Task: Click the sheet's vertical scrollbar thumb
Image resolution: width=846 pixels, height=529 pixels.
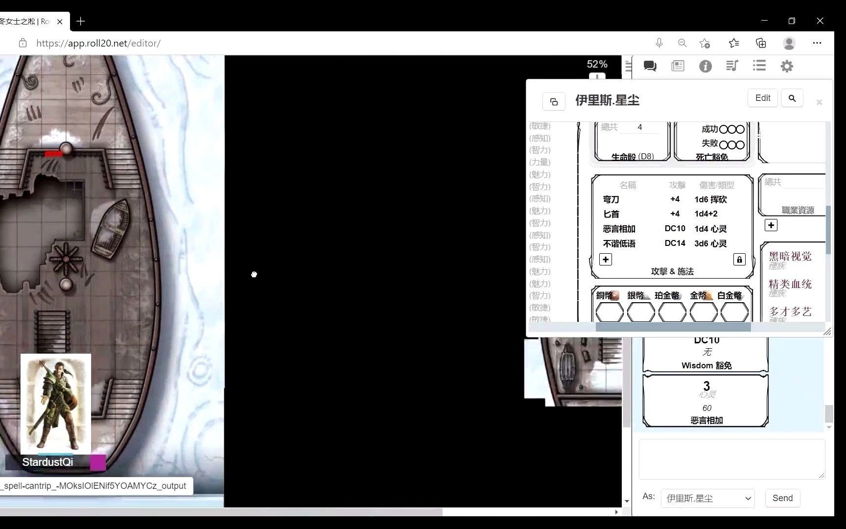Action: (828, 230)
